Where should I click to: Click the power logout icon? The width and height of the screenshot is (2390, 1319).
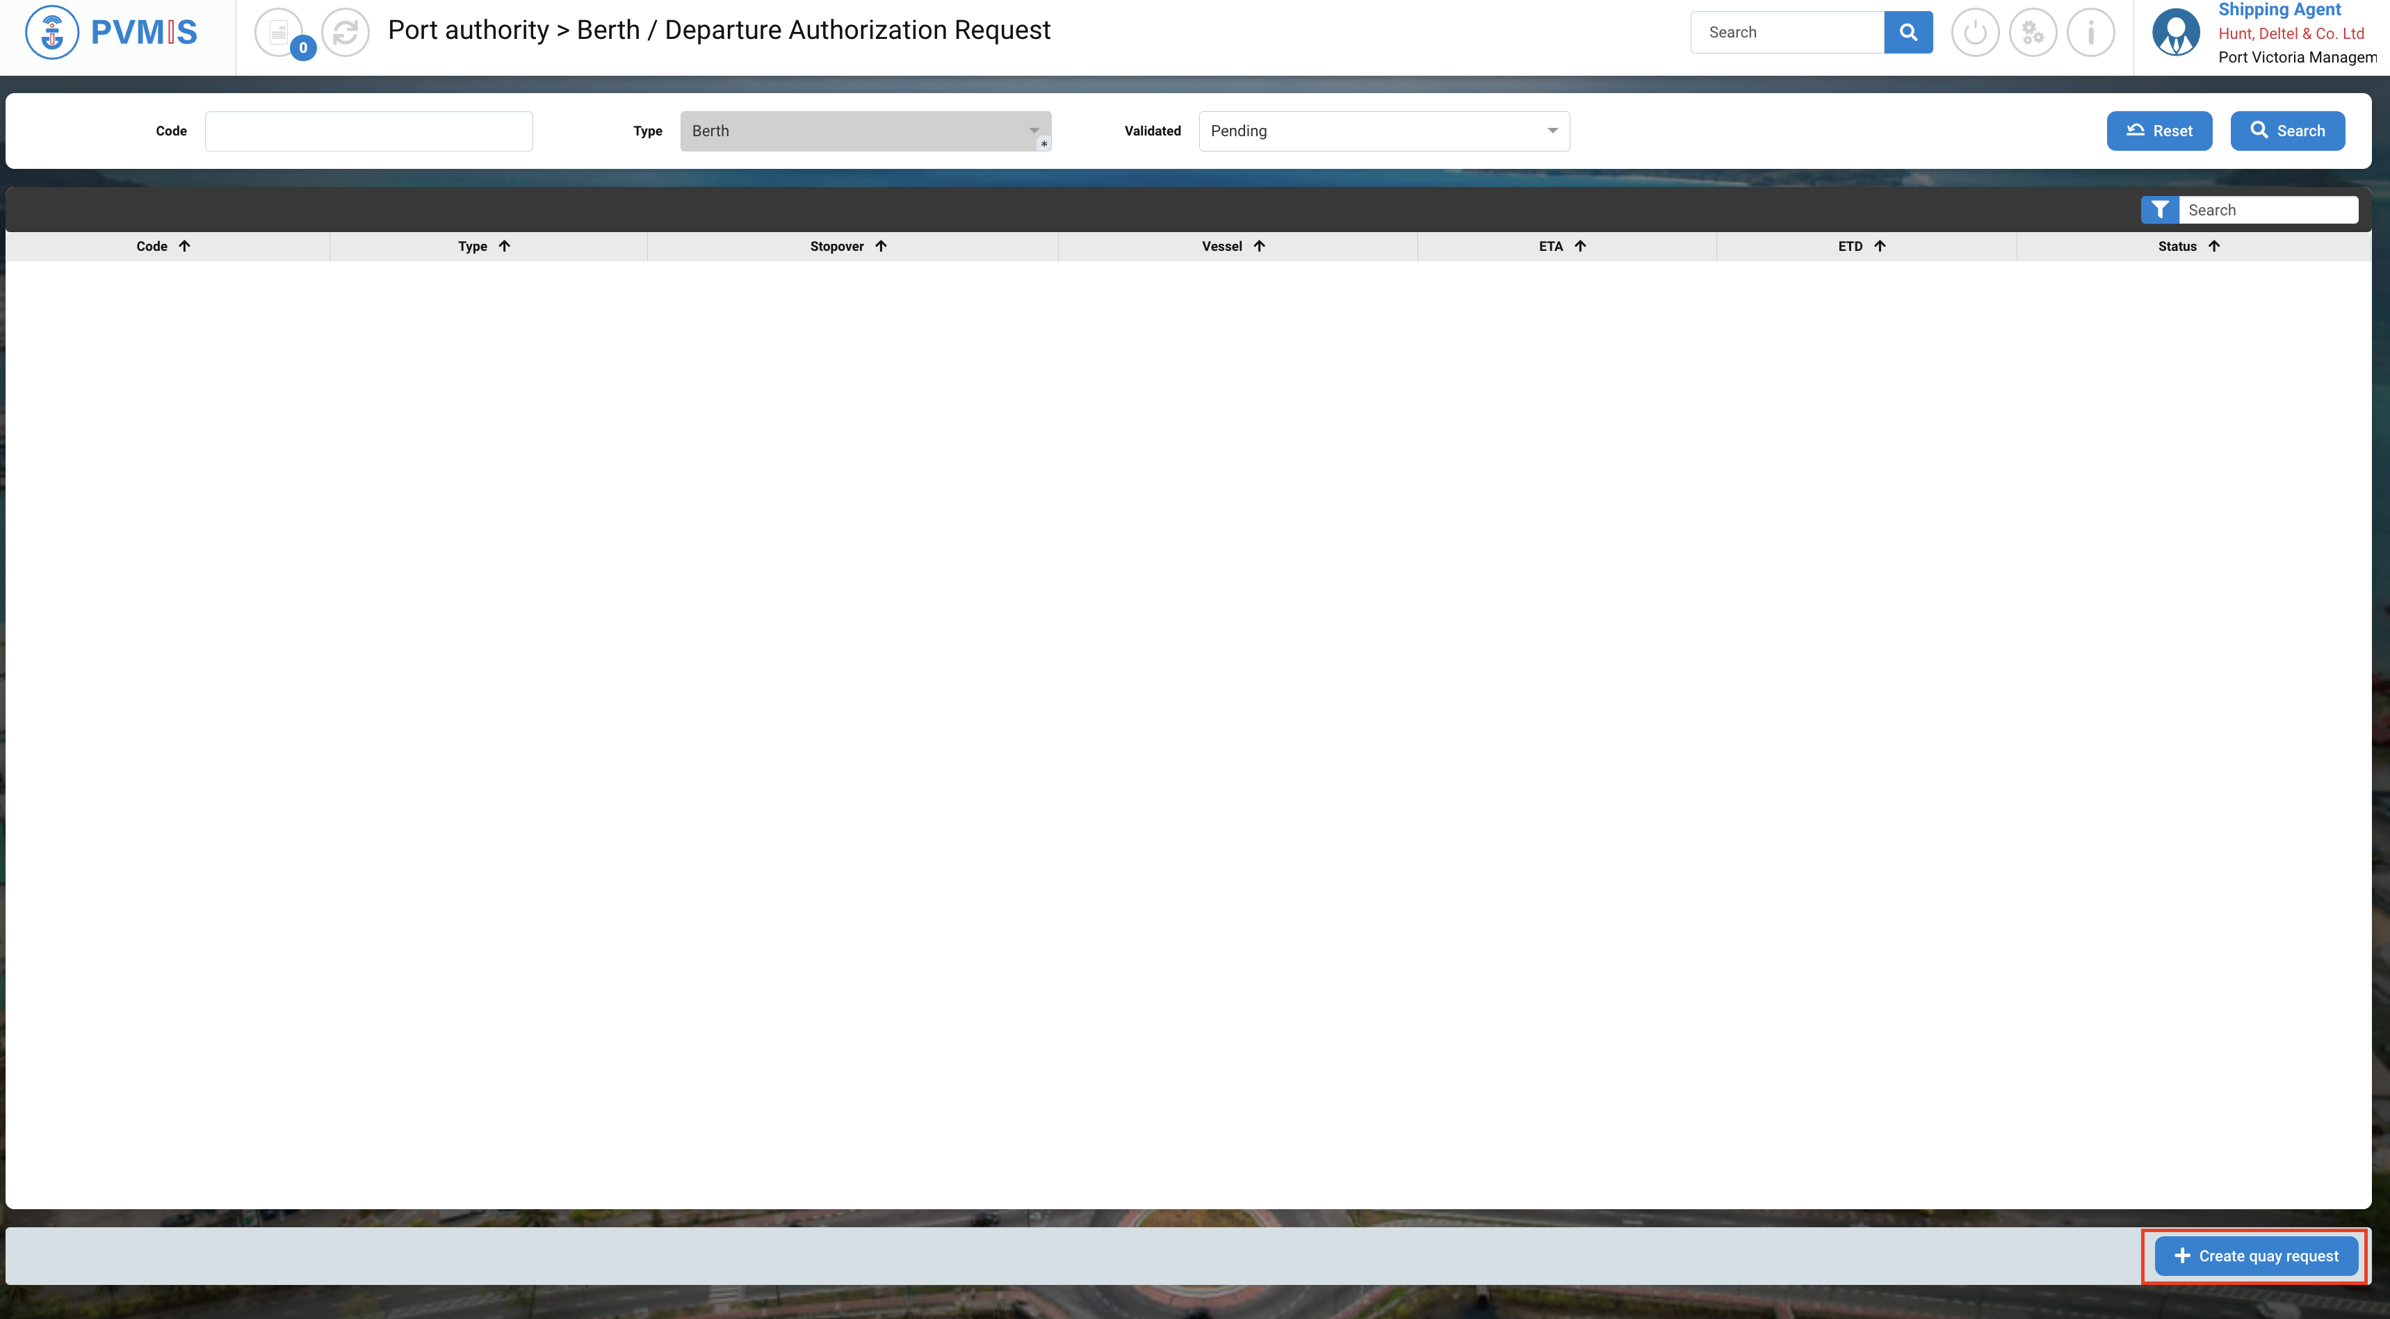pos(1974,33)
